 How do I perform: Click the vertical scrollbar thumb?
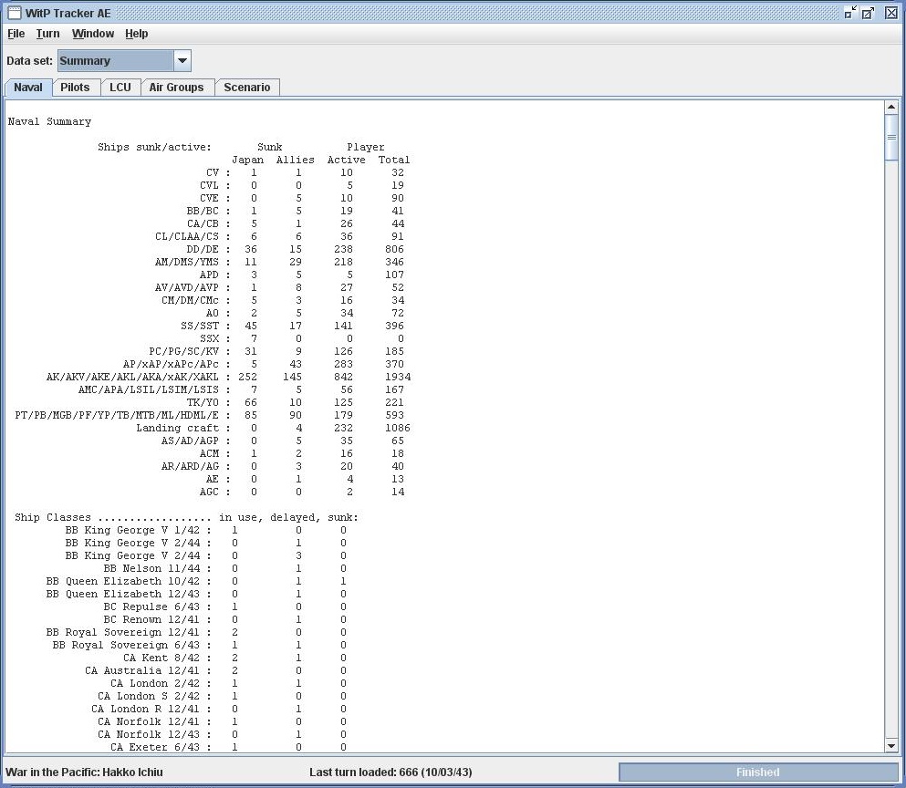point(891,137)
